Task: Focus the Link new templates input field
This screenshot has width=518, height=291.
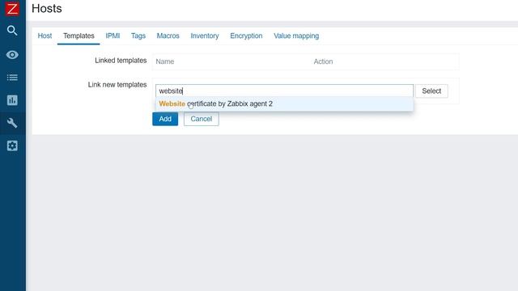Action: pyautogui.click(x=284, y=91)
